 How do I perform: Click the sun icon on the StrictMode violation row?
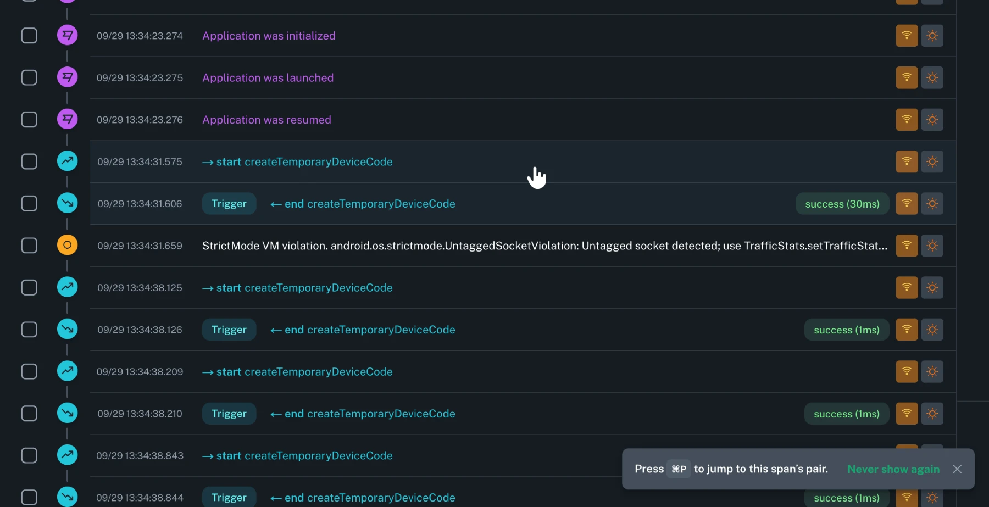point(932,246)
